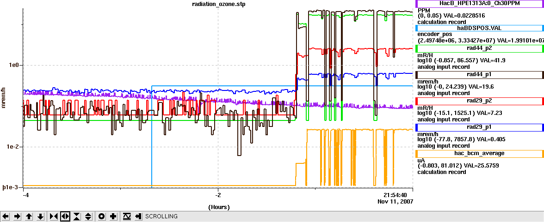
Task: Click 'log10 (-0.857, 86.557) VAL=41.9' text
Action: 462,60
